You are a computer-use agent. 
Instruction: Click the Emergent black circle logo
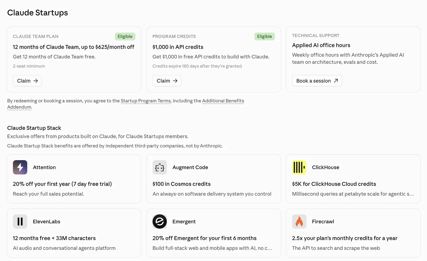click(x=160, y=222)
